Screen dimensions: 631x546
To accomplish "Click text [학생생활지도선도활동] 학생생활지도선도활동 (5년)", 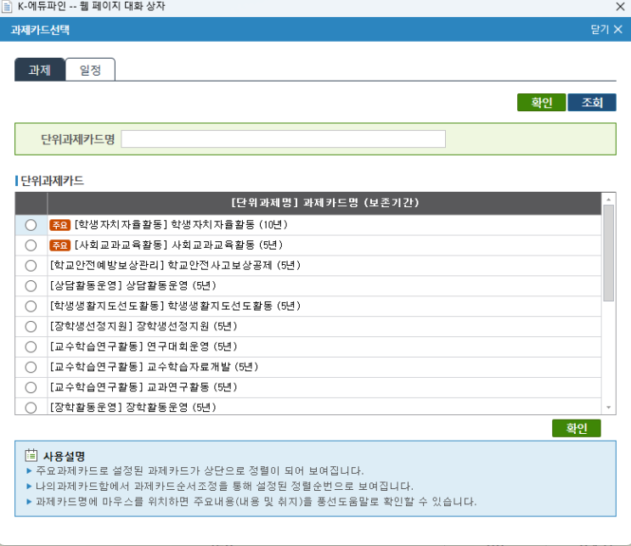I will [176, 306].
